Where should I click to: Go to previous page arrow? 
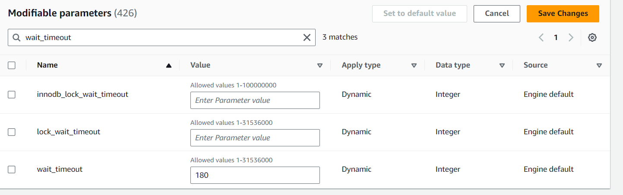point(541,37)
